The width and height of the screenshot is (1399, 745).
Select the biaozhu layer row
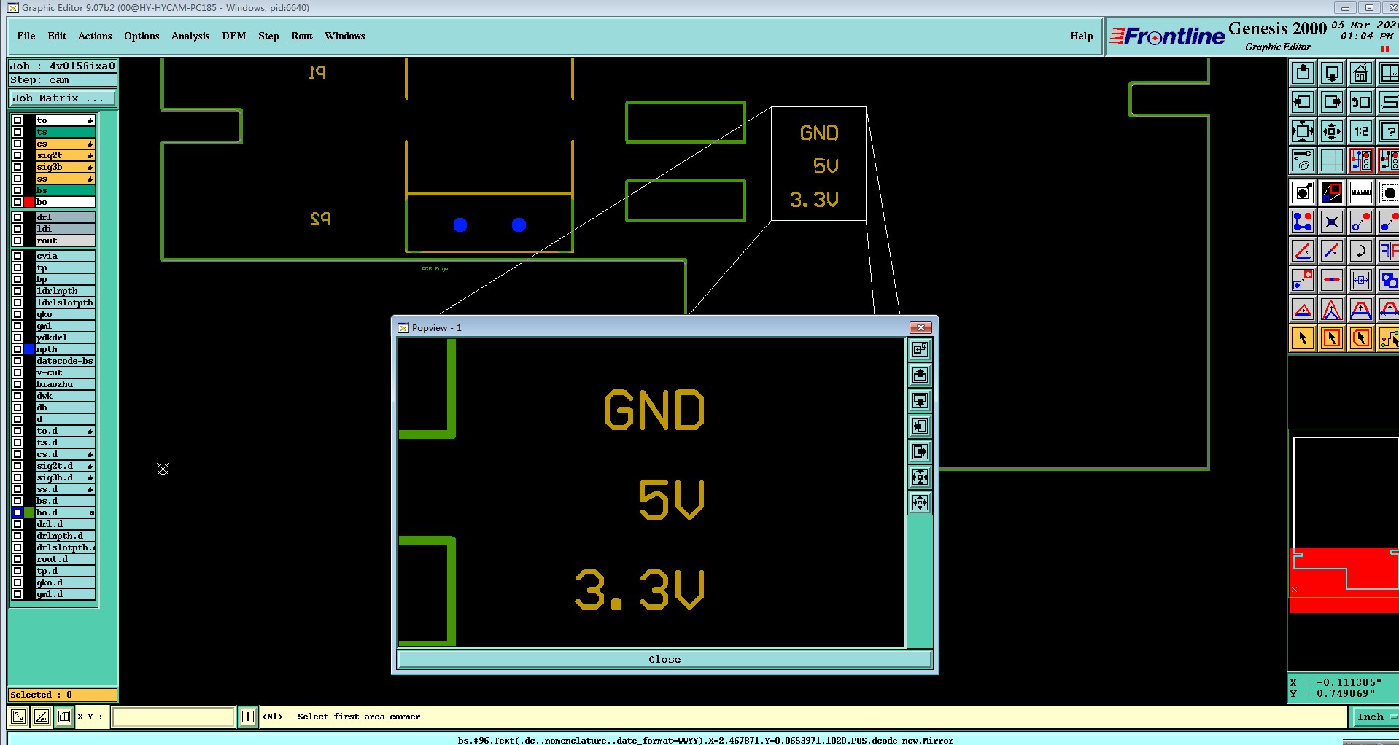click(x=66, y=384)
